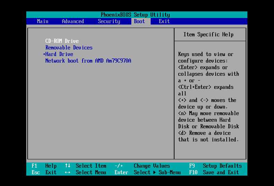Click the Enter Select Sub-Menu hint
The image size is (274, 186).
[x=148, y=173]
